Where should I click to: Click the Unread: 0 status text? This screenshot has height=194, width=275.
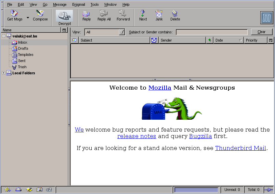click(232, 190)
